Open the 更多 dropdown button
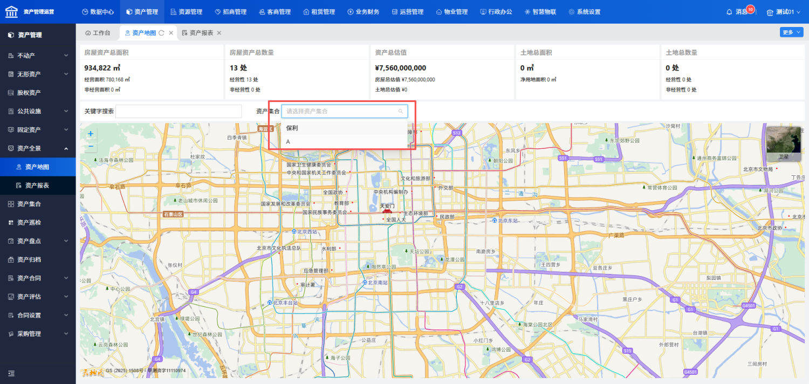 click(x=791, y=32)
